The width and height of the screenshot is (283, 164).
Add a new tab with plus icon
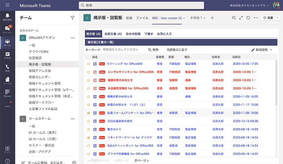[x=212, y=18]
